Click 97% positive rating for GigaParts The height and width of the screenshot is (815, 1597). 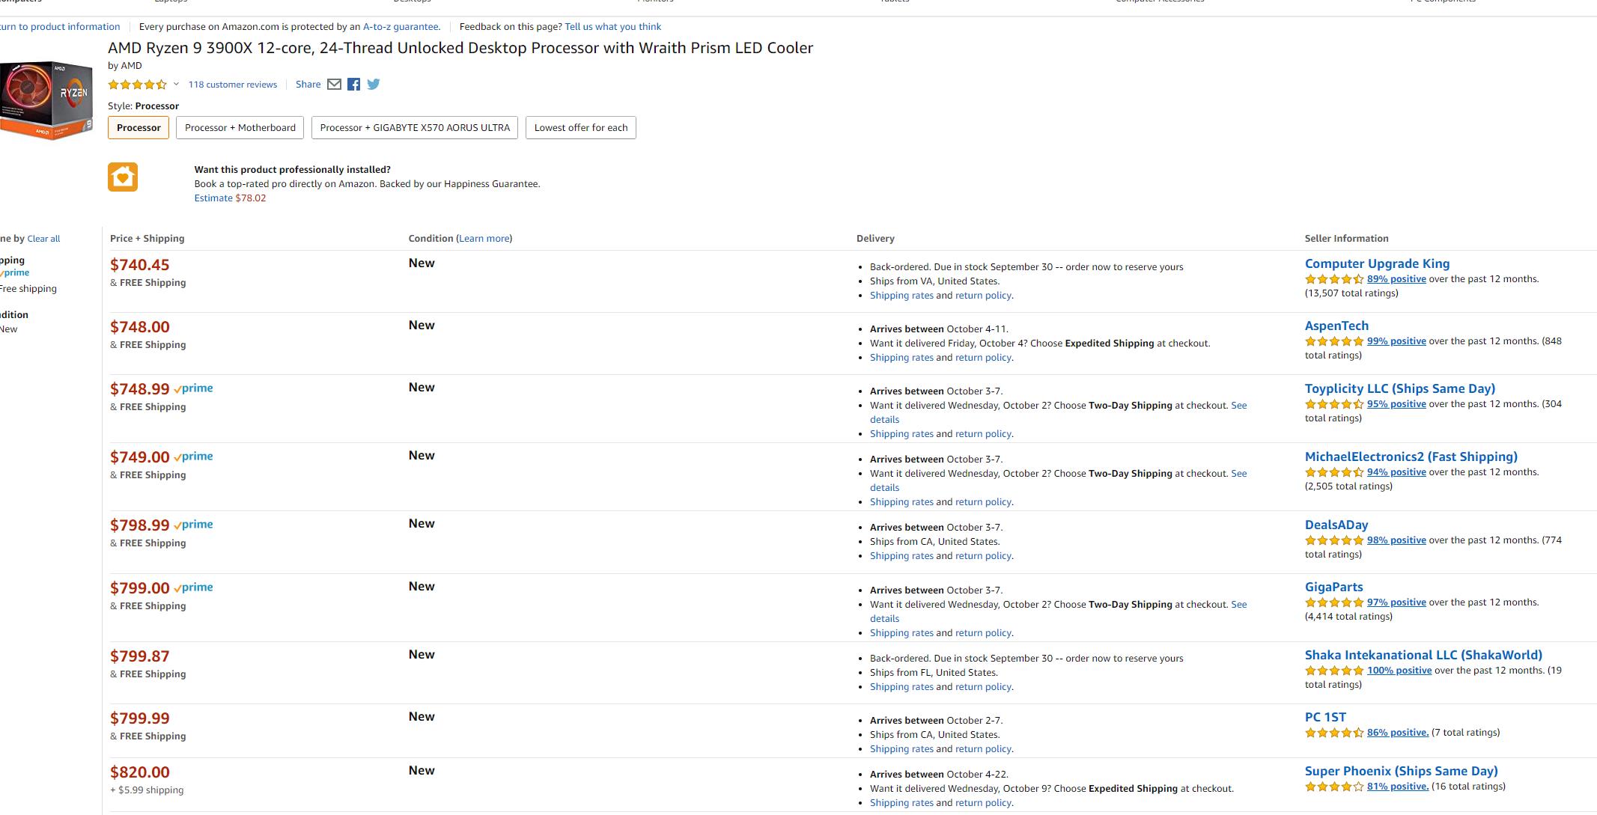tap(1396, 602)
